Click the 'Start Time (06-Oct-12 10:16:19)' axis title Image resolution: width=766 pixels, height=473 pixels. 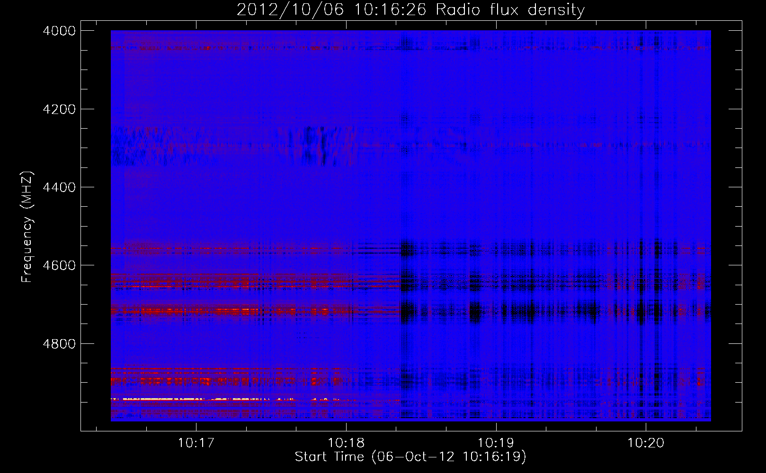pyautogui.click(x=410, y=457)
